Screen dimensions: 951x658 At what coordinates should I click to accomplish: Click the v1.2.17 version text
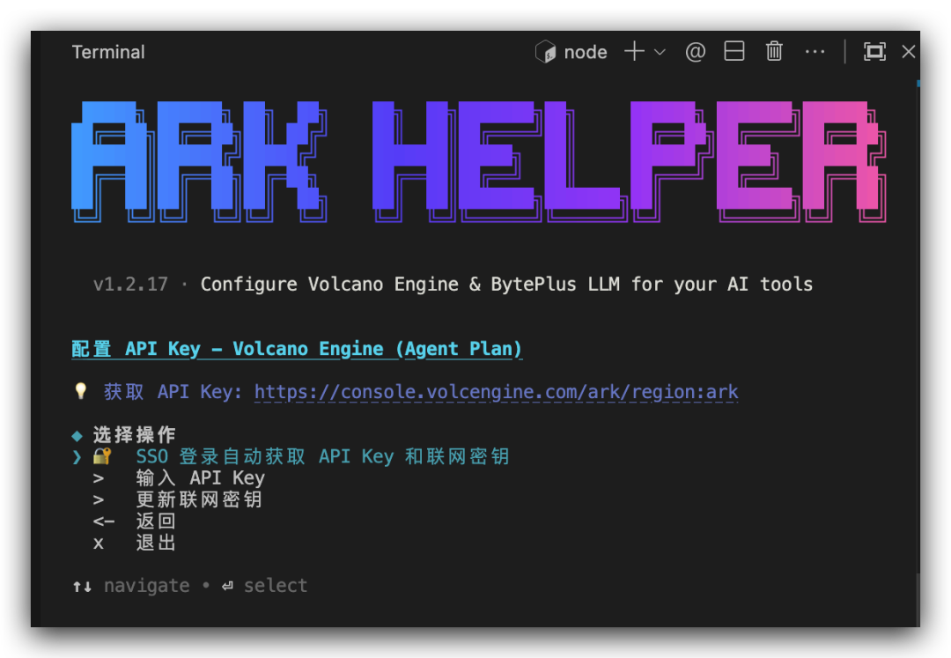click(130, 285)
